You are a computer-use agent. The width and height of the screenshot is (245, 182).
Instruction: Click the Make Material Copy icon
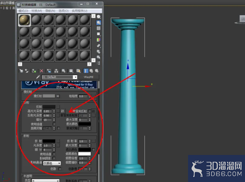tap(49, 71)
